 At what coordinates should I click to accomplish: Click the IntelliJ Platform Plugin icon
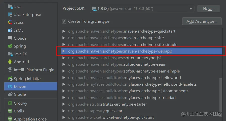click(10, 70)
